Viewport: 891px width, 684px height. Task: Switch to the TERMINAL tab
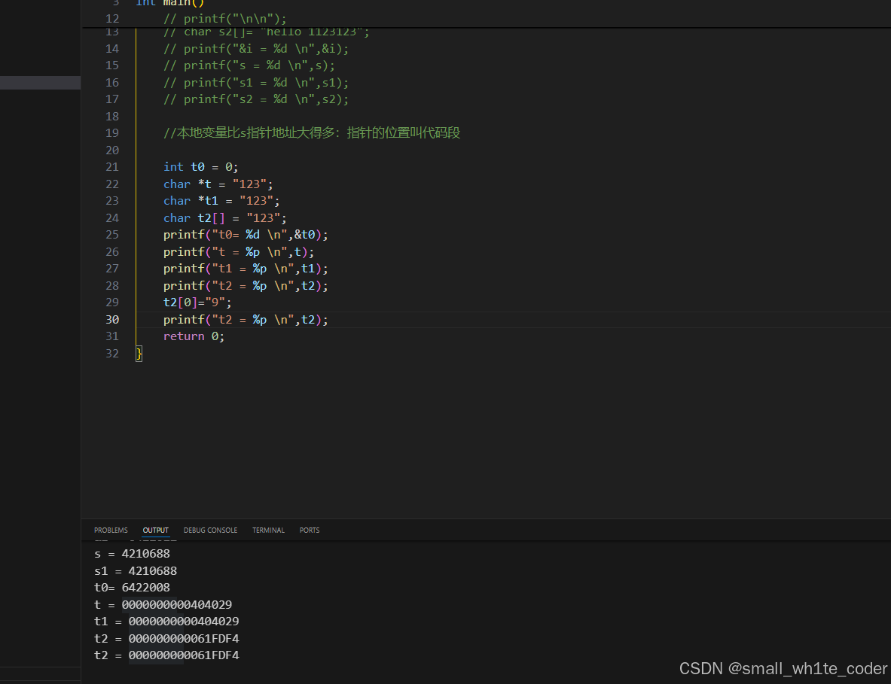pyautogui.click(x=268, y=530)
